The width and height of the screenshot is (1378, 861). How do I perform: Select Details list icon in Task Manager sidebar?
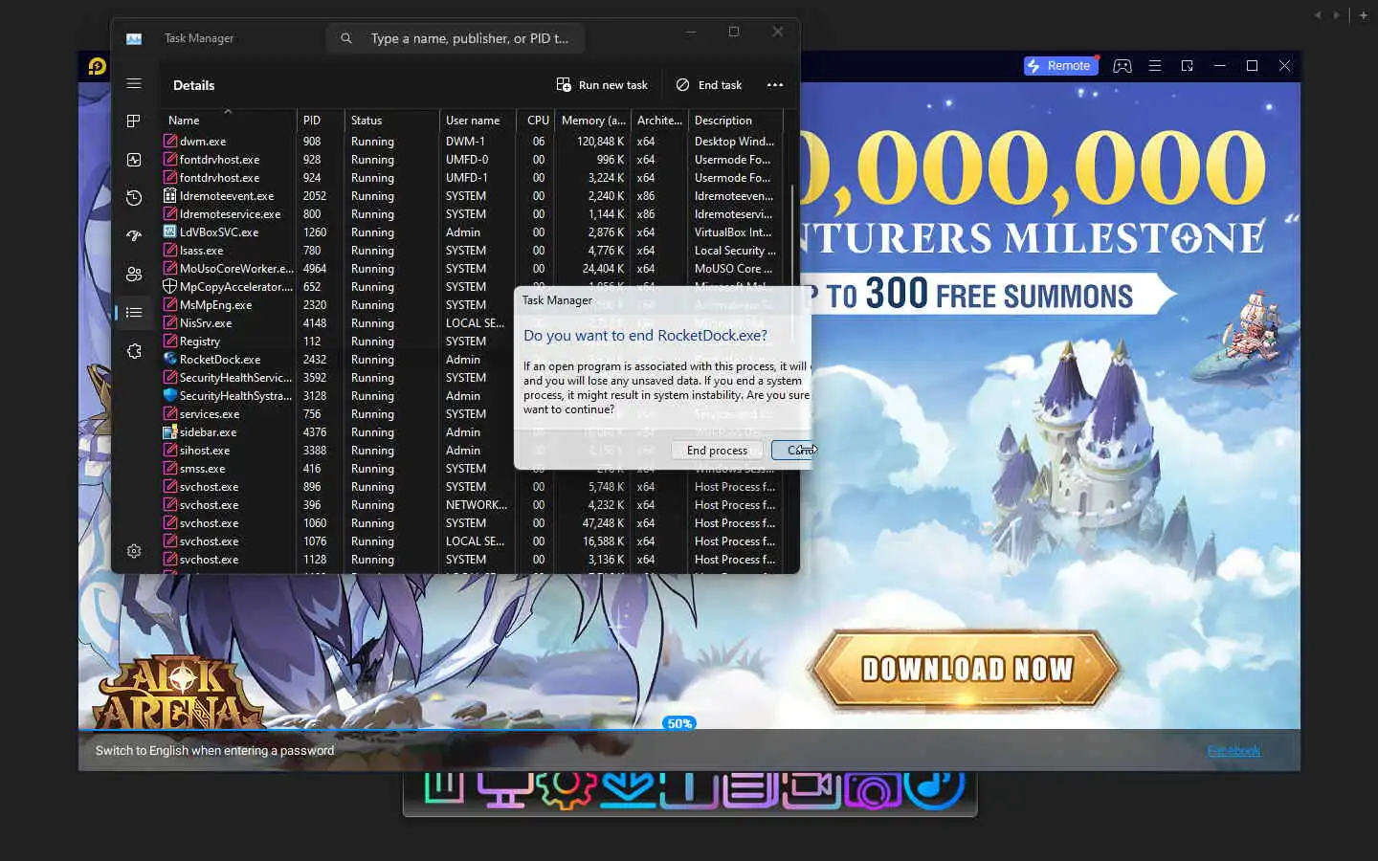tap(134, 313)
